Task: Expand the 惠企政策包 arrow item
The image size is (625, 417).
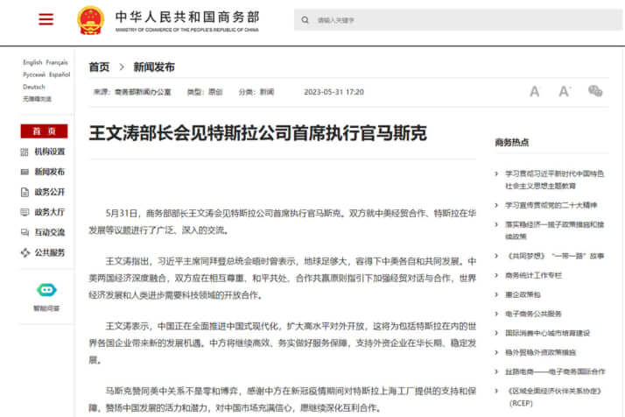Action: [x=498, y=294]
